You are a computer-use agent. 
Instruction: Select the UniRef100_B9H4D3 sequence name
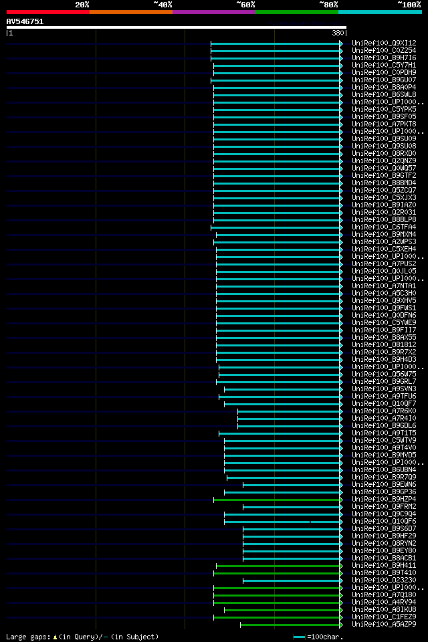(384, 360)
